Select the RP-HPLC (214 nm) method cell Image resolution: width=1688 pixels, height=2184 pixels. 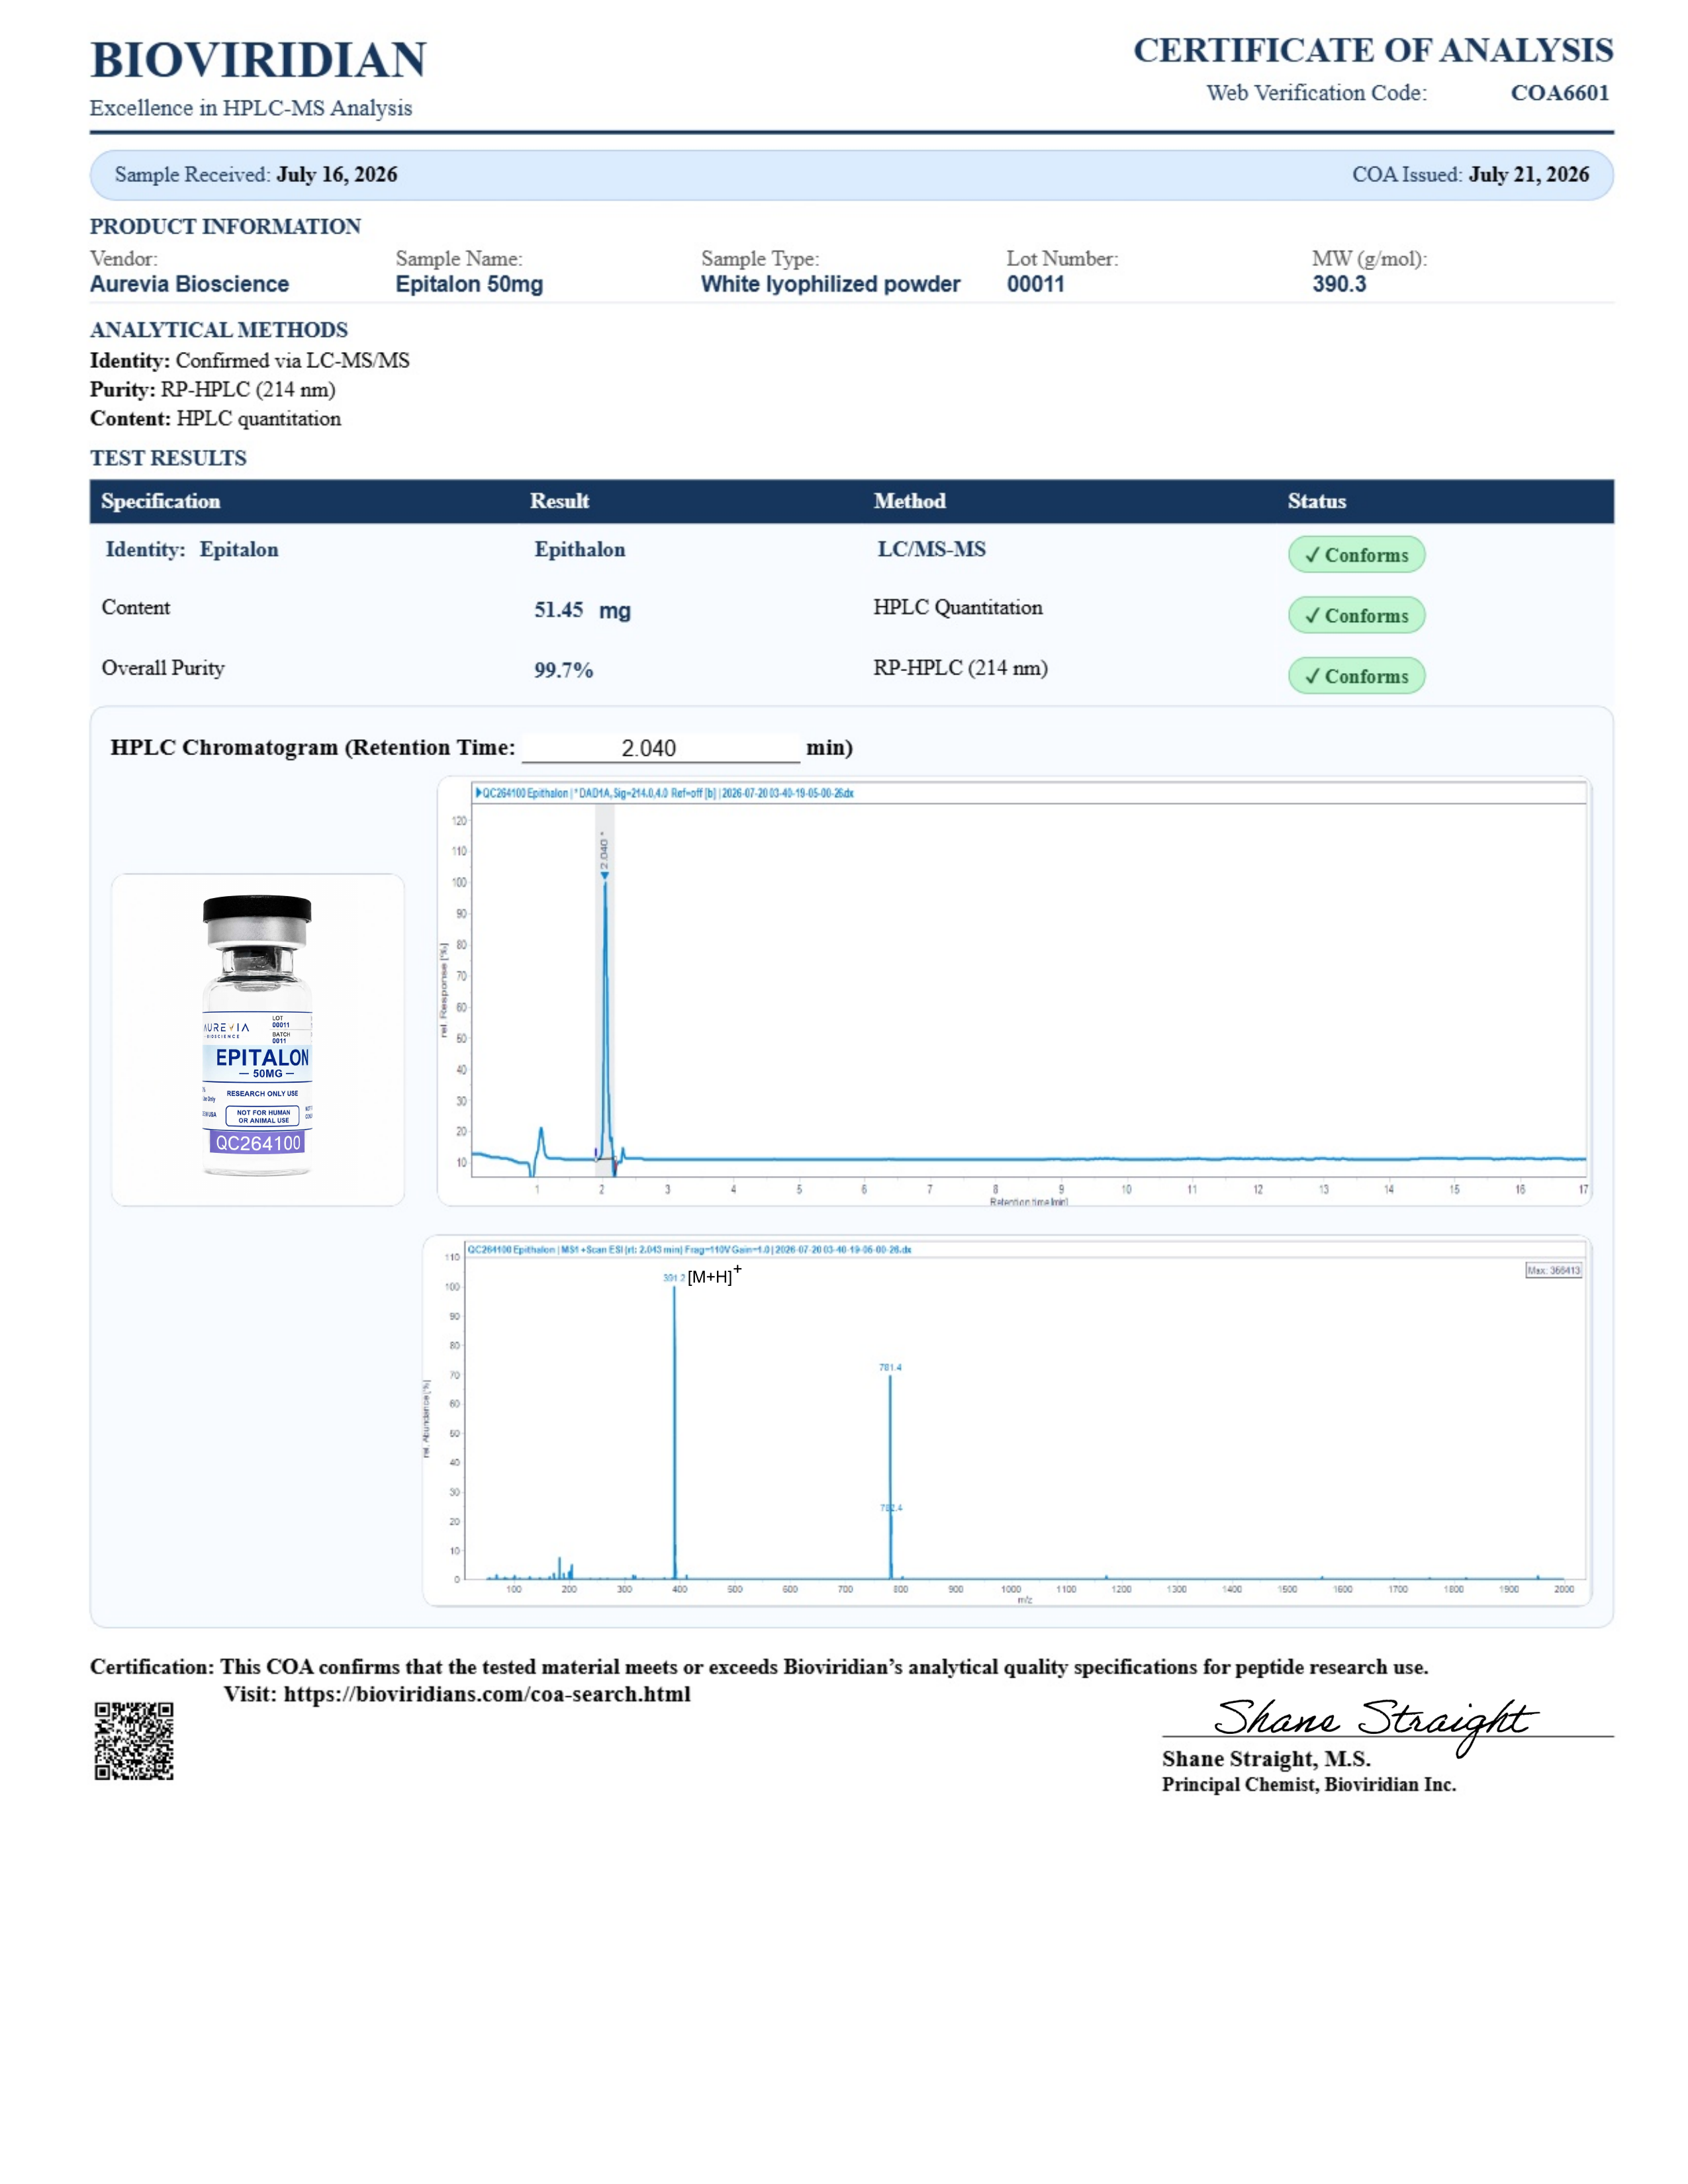click(960, 668)
